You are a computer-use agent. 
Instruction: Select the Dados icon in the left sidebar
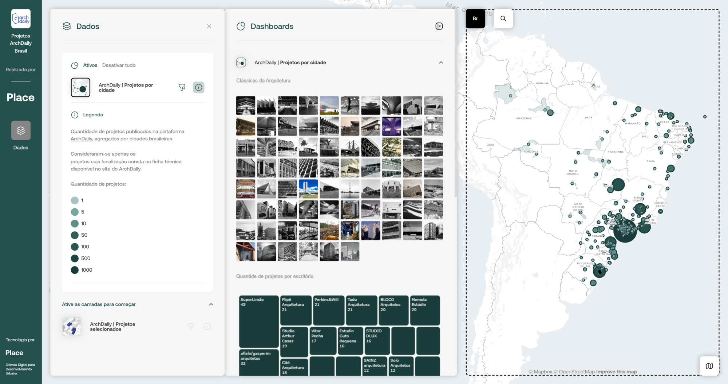coord(21,130)
